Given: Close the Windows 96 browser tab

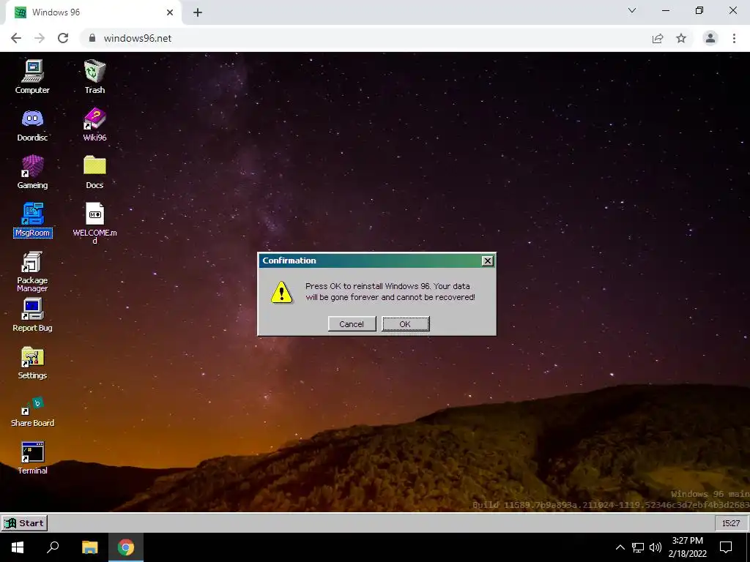Looking at the screenshot, I should click(x=170, y=12).
